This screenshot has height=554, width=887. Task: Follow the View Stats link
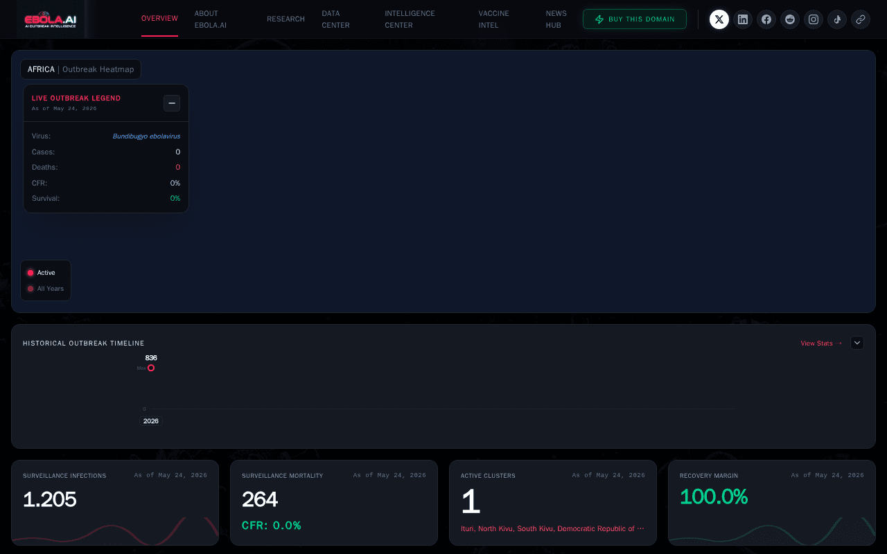pyautogui.click(x=821, y=343)
